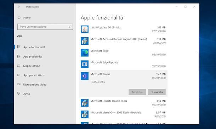Click the Impostazioni window title
Viewport: 216px width, 129px height.
click(33, 7)
